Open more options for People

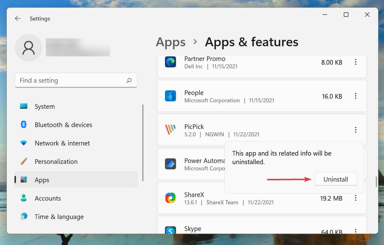[x=356, y=96]
